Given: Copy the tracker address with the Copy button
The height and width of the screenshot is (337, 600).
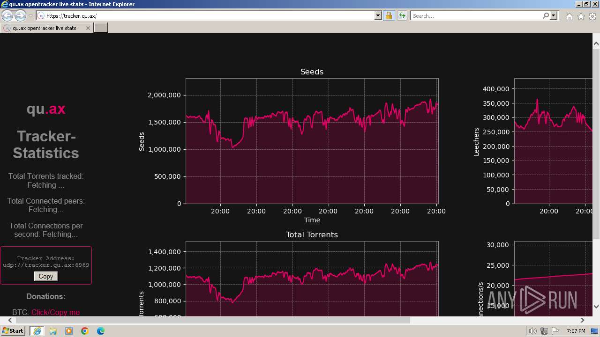Looking at the screenshot, I should (46, 276).
